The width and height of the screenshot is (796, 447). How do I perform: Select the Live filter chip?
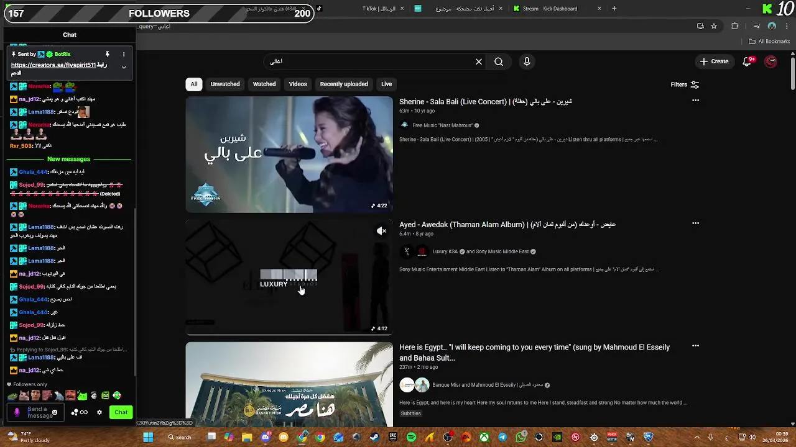pos(386,84)
